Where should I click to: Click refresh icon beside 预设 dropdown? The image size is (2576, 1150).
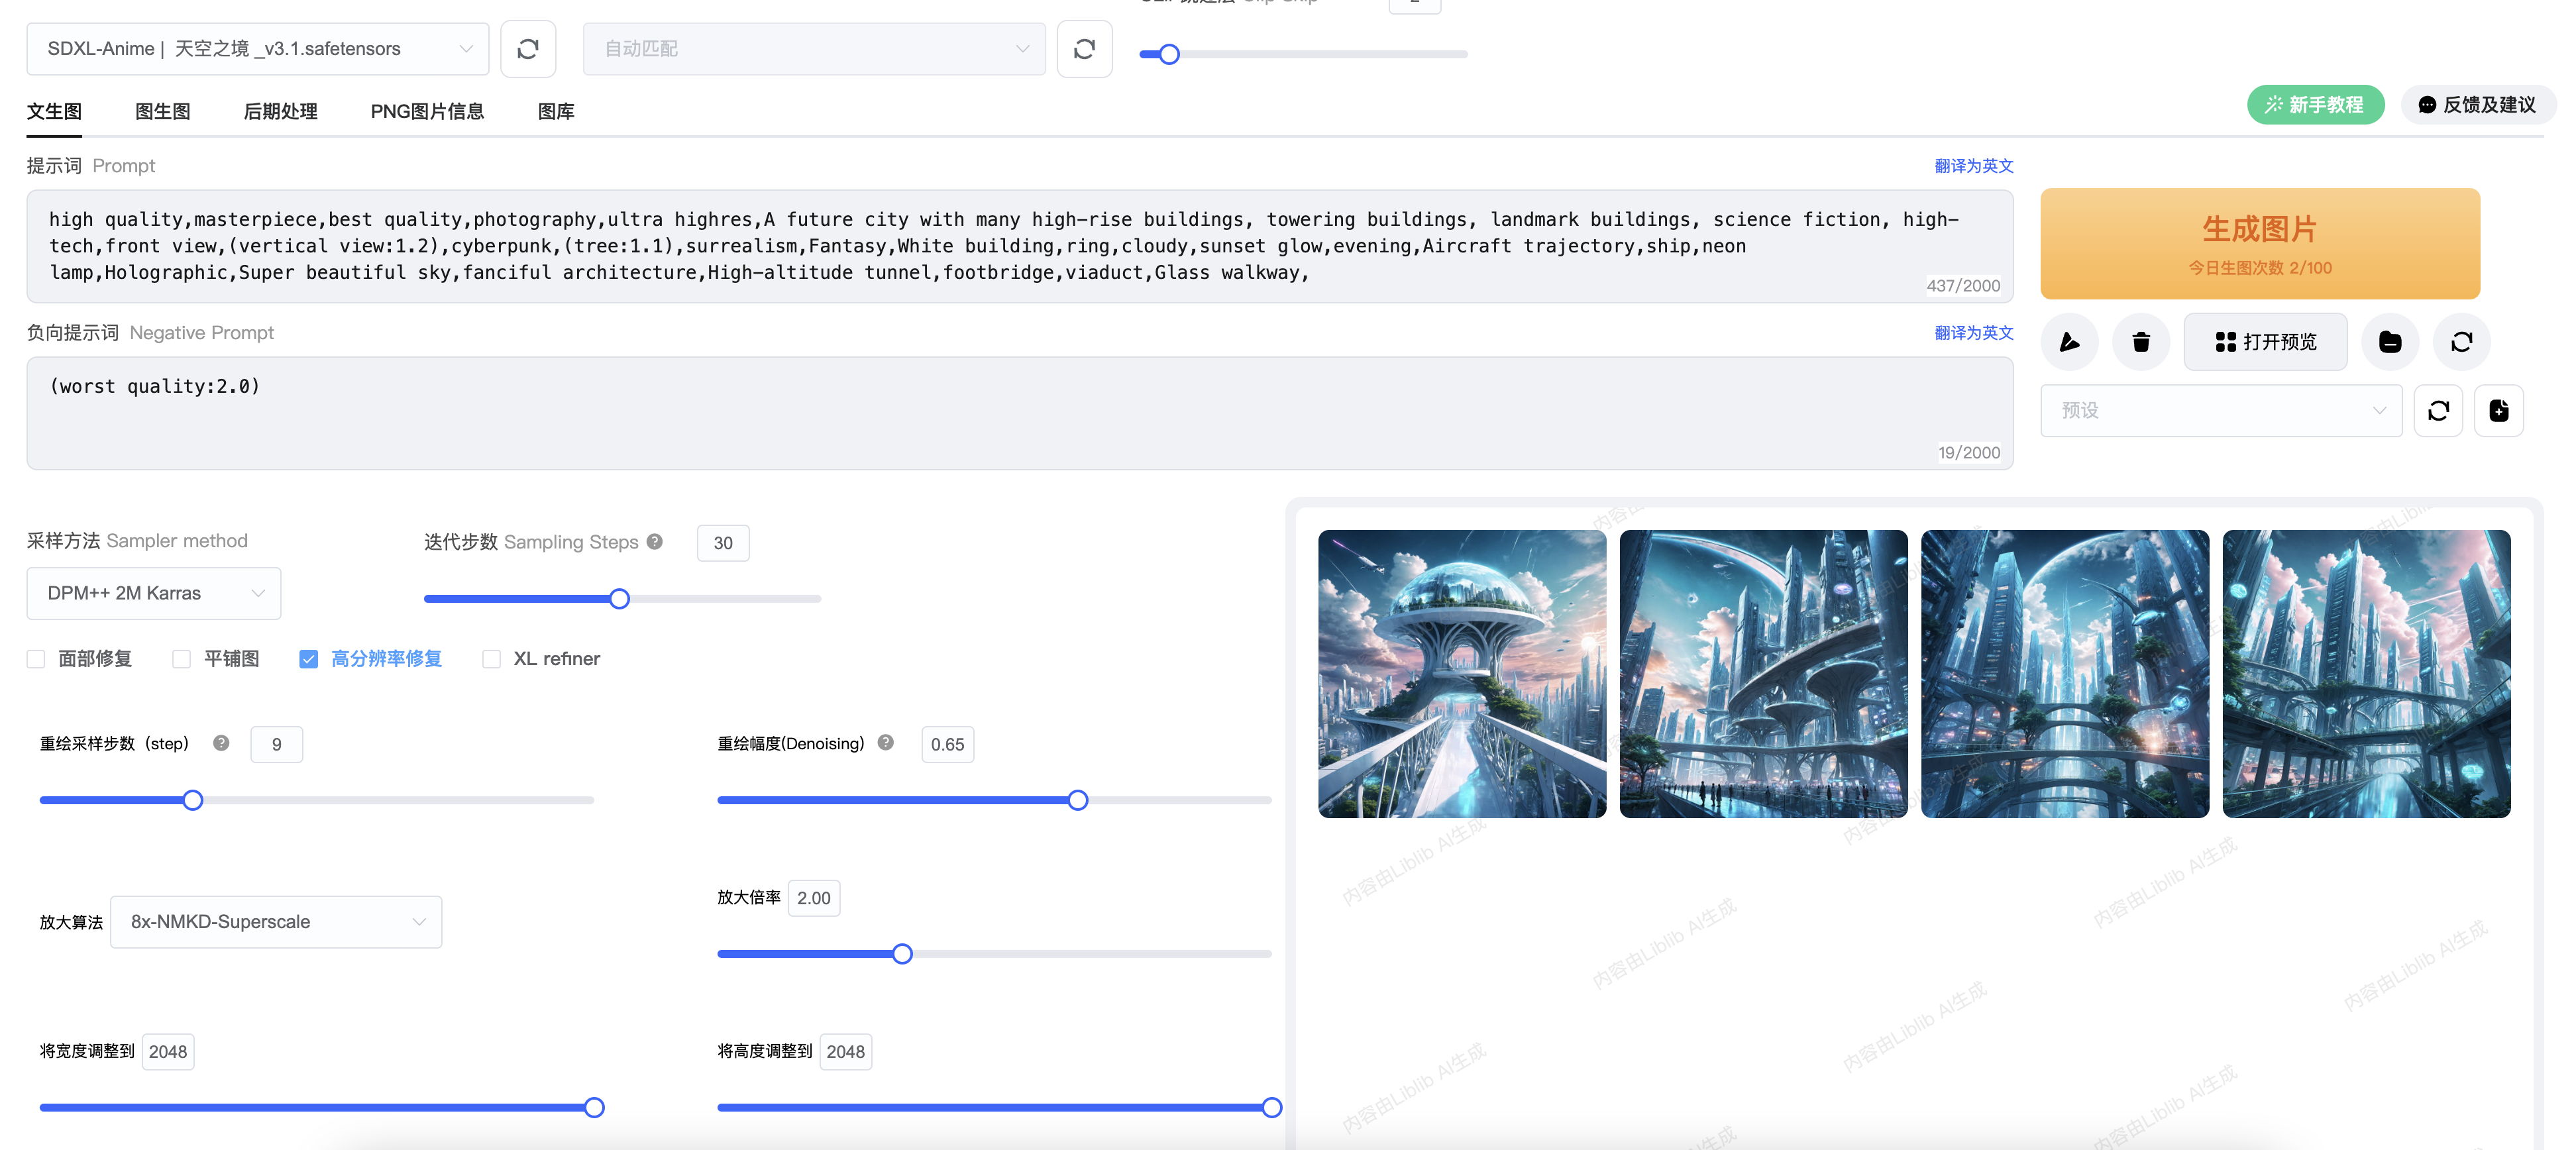tap(2438, 410)
